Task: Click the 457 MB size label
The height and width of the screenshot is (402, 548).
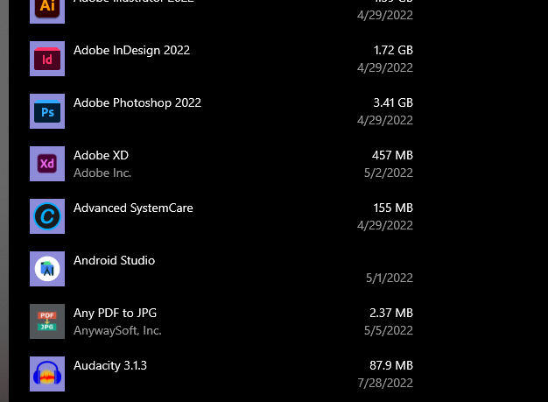Action: [x=392, y=155]
